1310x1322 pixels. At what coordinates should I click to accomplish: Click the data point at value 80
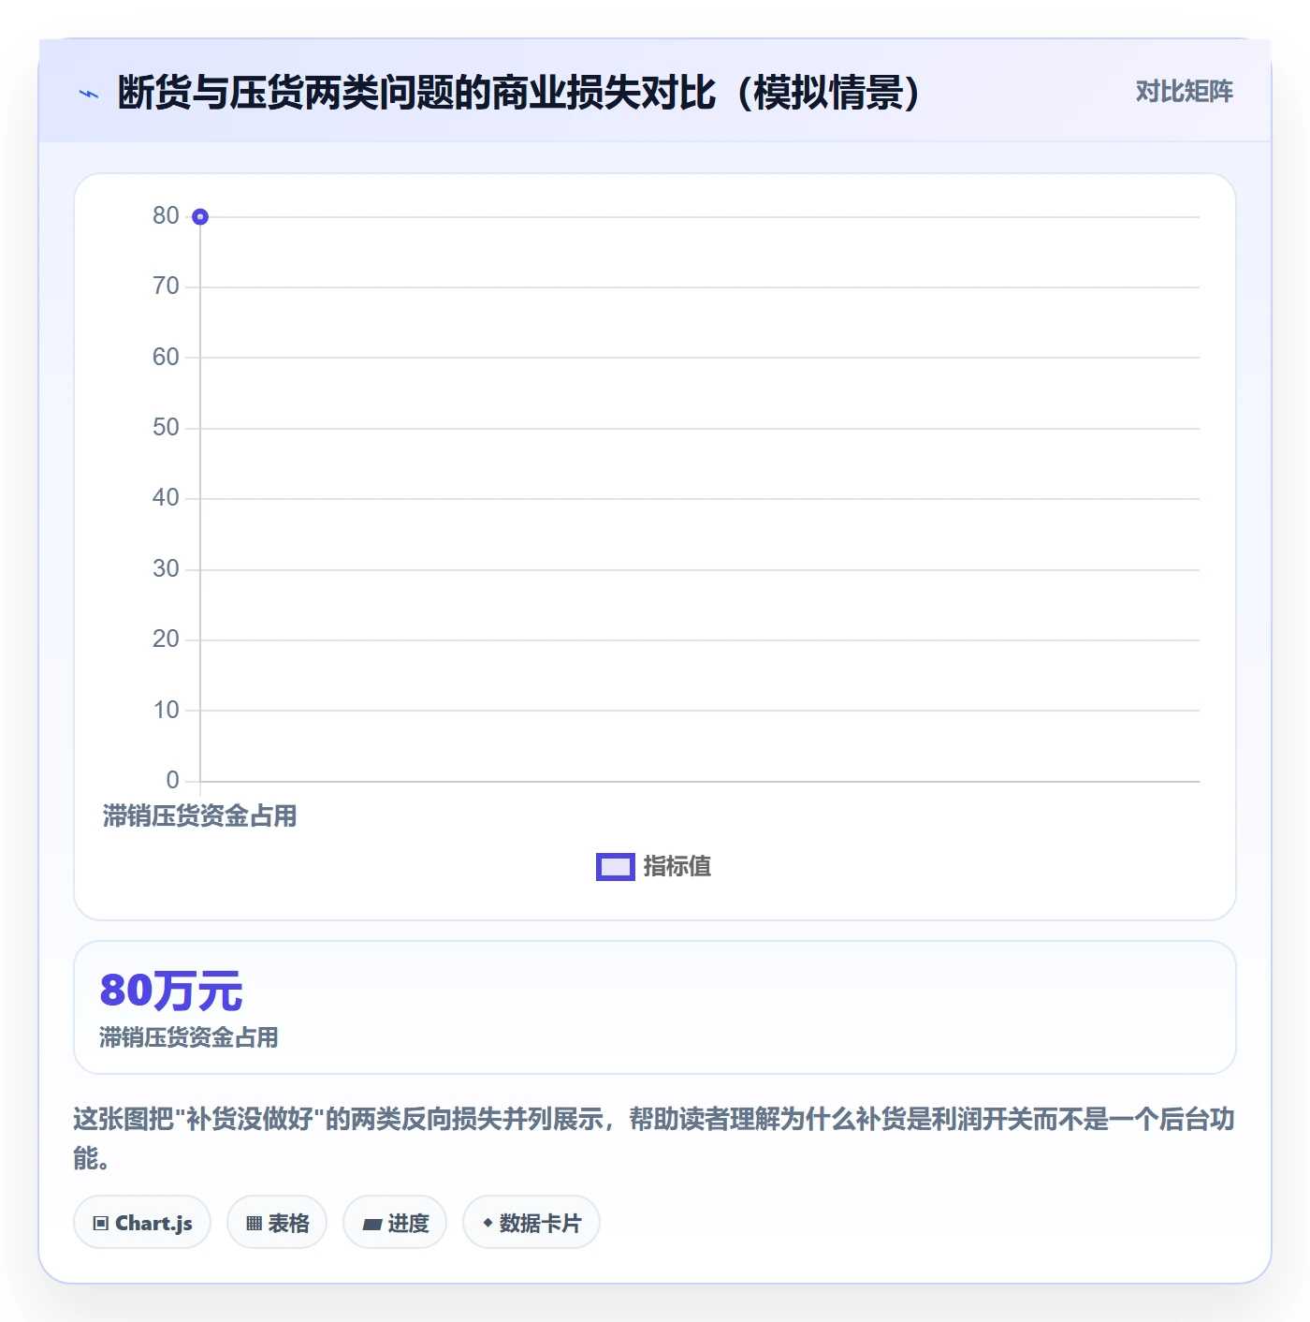point(200,217)
